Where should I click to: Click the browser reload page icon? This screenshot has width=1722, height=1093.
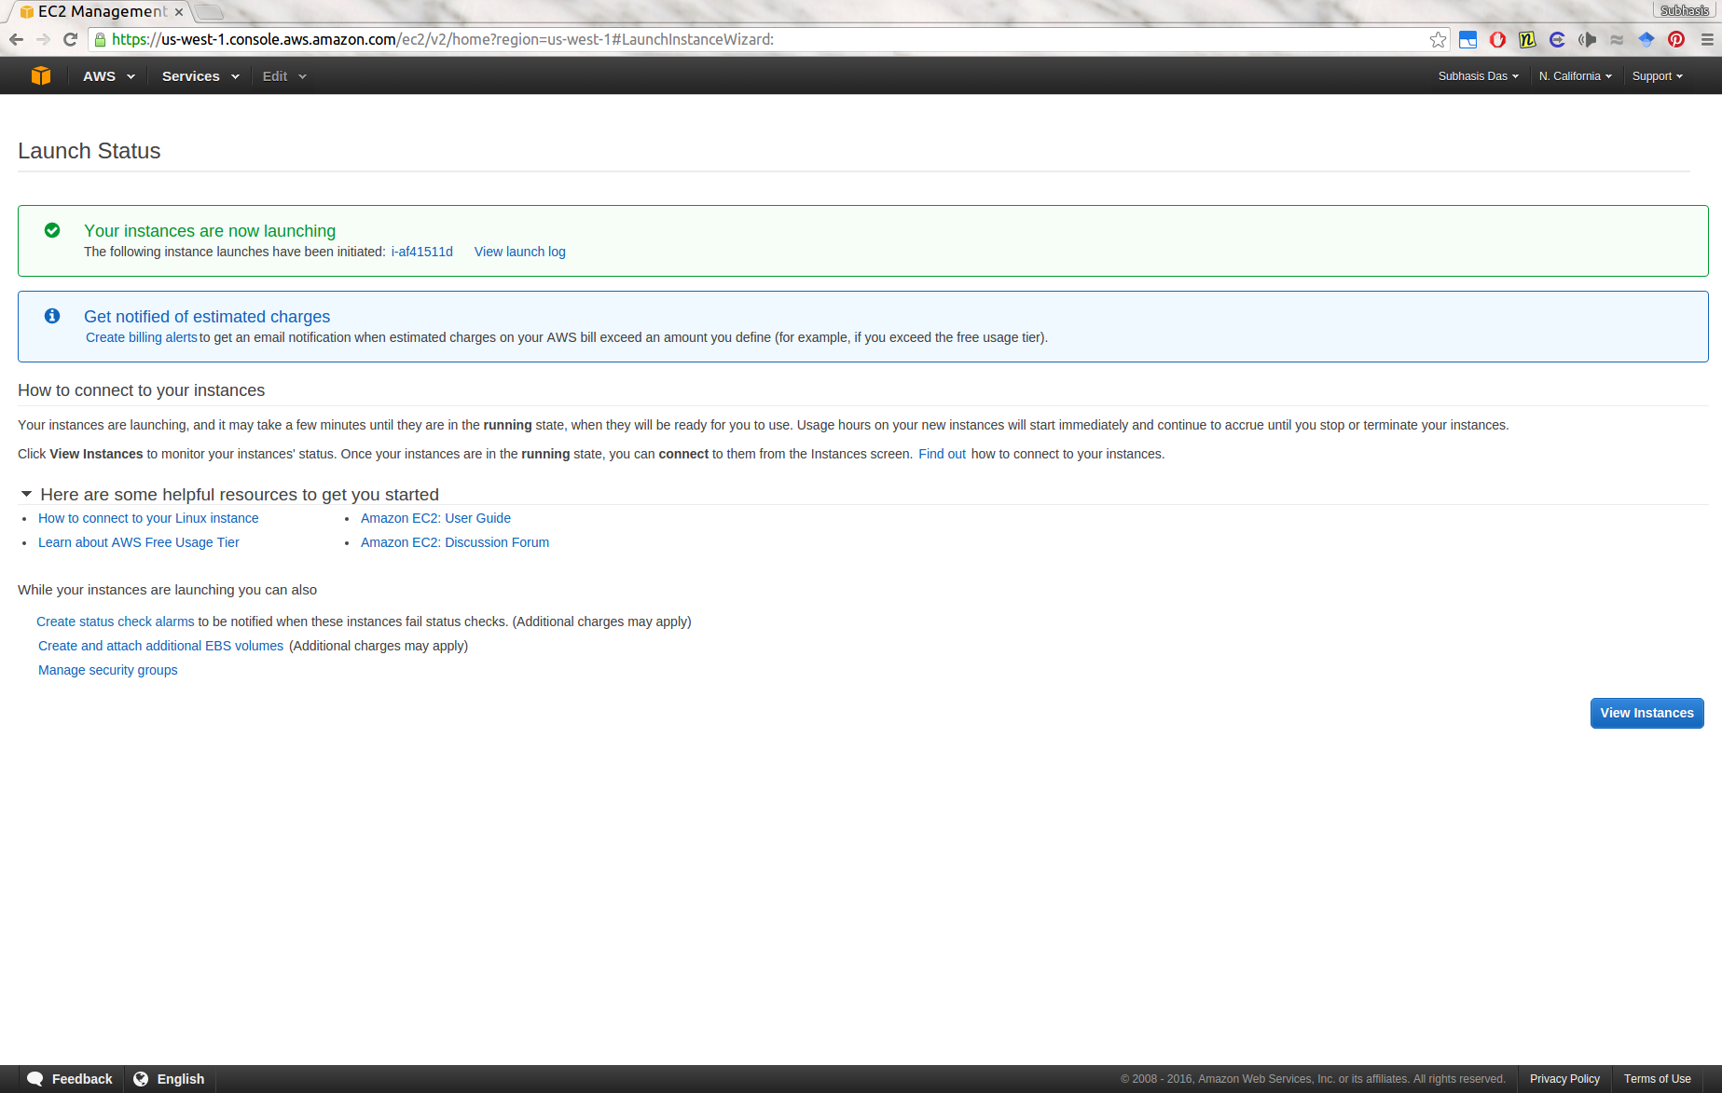70,39
